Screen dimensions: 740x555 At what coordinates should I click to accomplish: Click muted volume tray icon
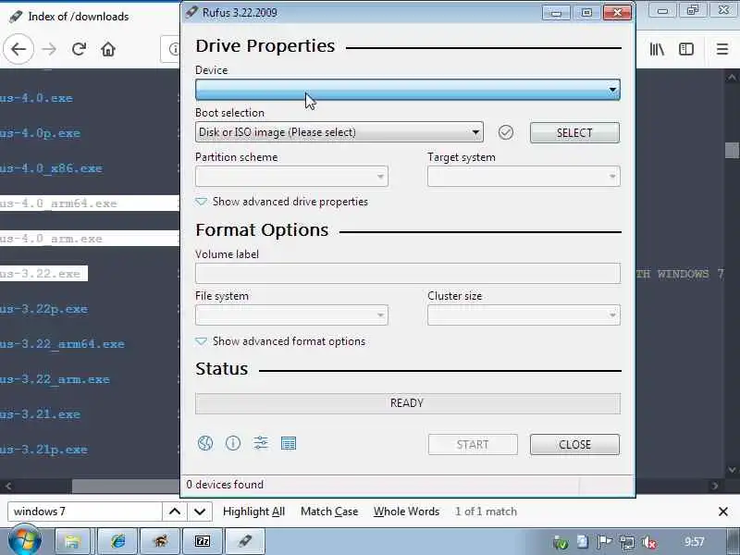click(x=649, y=543)
